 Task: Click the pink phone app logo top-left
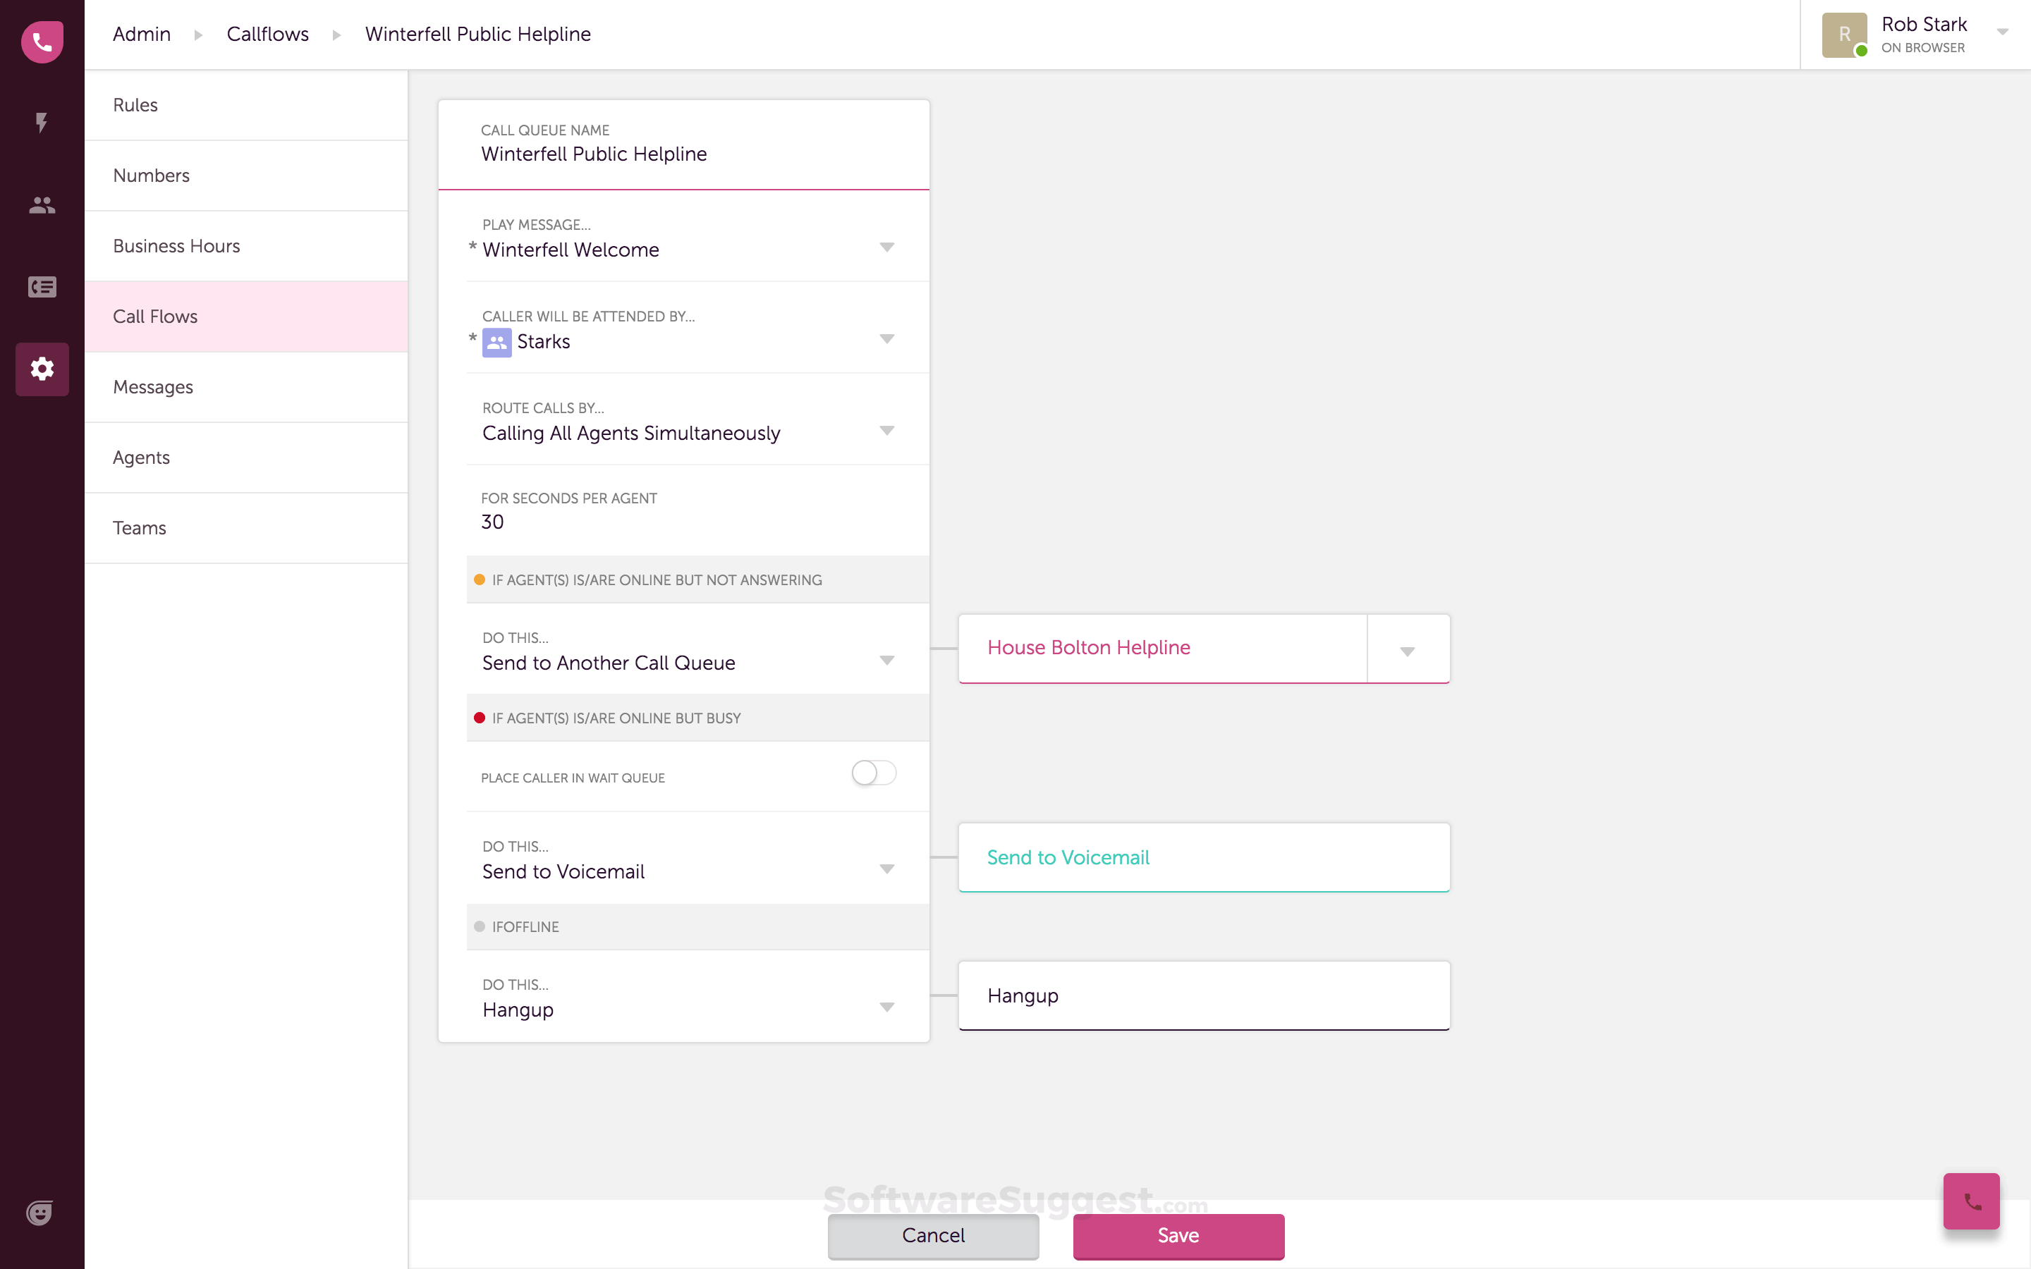(42, 42)
